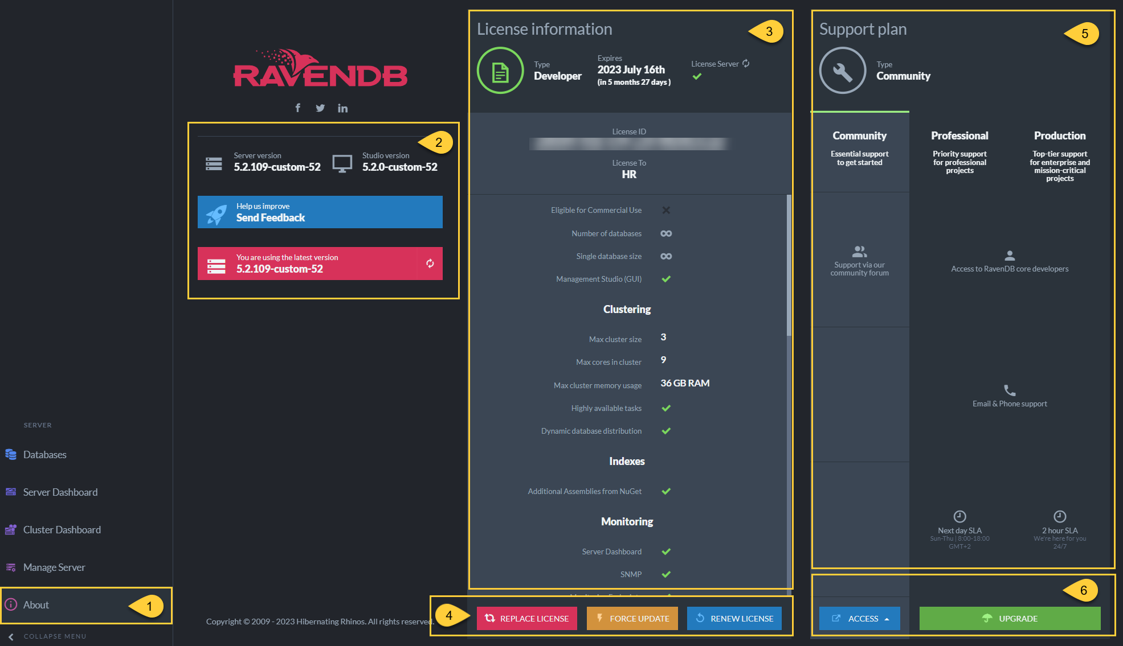Click the blurred License ID value
Viewport: 1123px width, 646px height.
[x=629, y=144]
